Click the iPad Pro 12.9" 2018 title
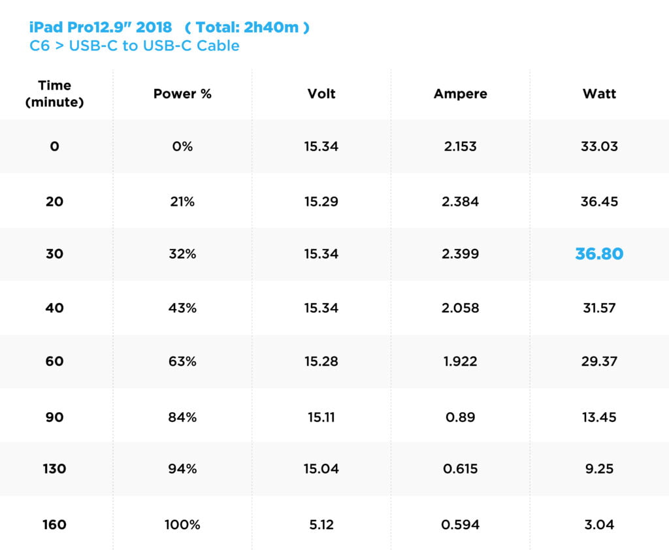This screenshot has width=669, height=550. pos(101,27)
